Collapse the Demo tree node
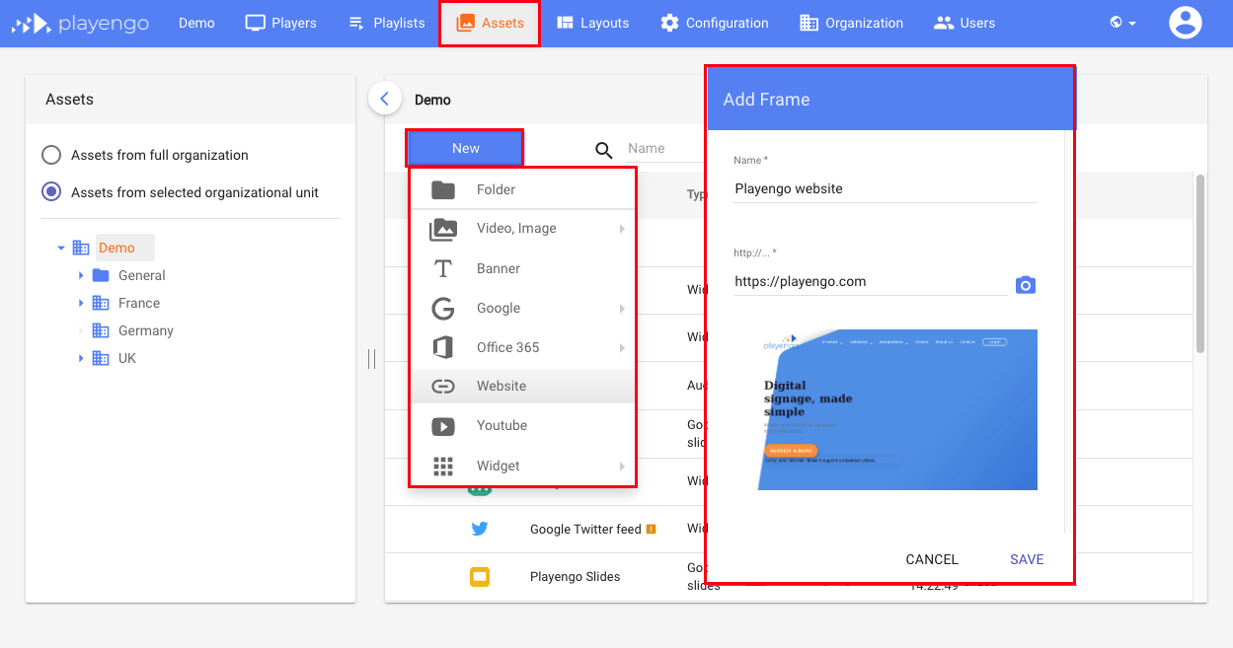The image size is (1233, 648). click(61, 249)
